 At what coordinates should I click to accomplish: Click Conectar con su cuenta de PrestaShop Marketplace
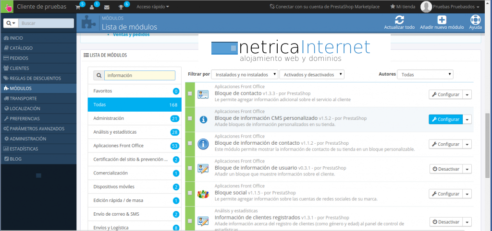coord(324,7)
